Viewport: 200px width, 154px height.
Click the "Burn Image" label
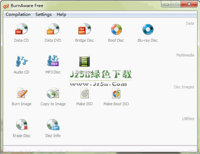pos(21,104)
